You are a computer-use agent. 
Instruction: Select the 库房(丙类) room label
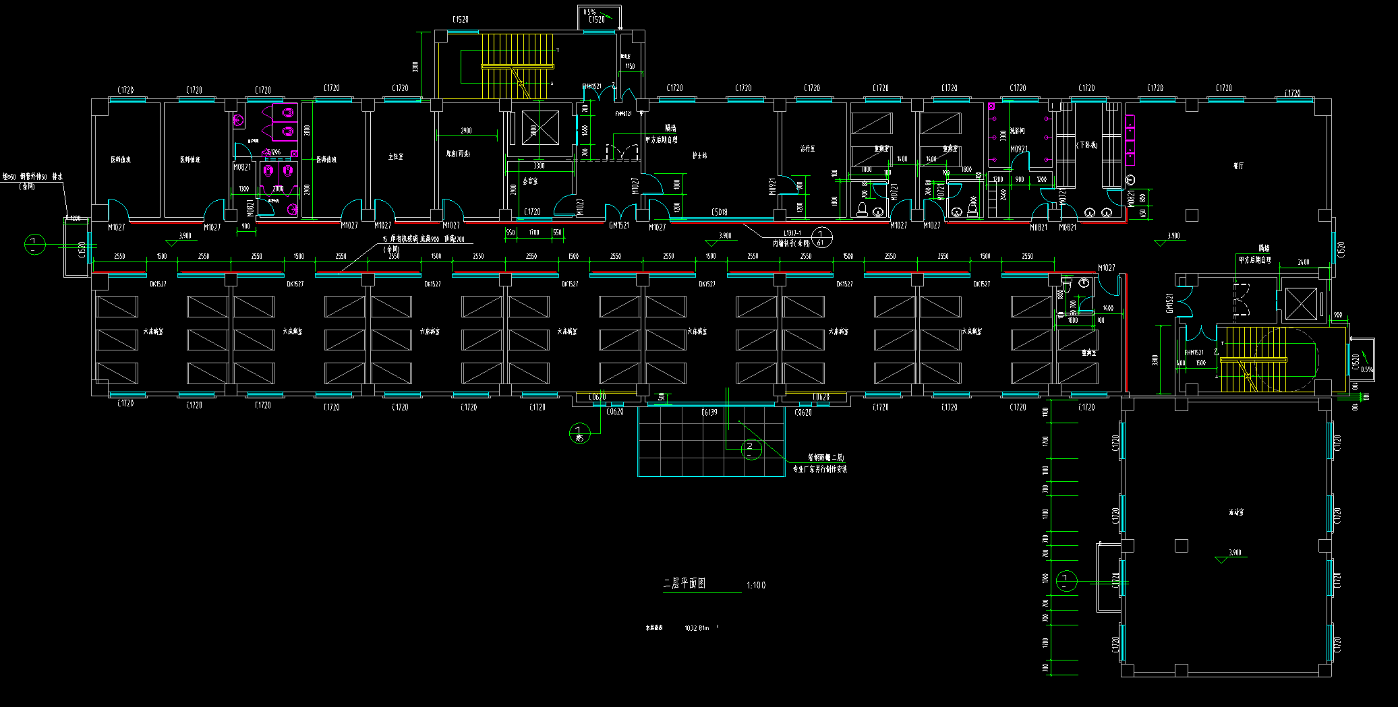click(458, 154)
